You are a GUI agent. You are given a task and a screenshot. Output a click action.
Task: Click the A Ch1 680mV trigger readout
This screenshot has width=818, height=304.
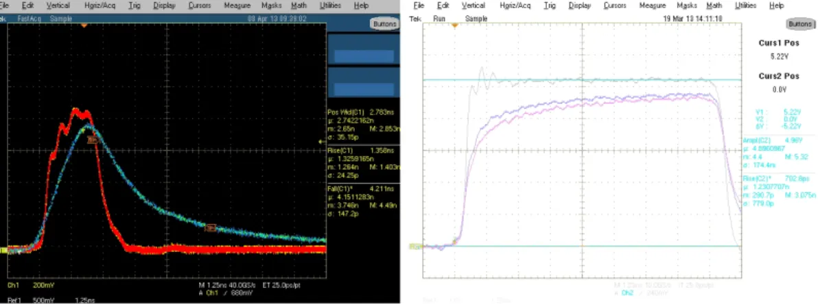tap(225, 294)
